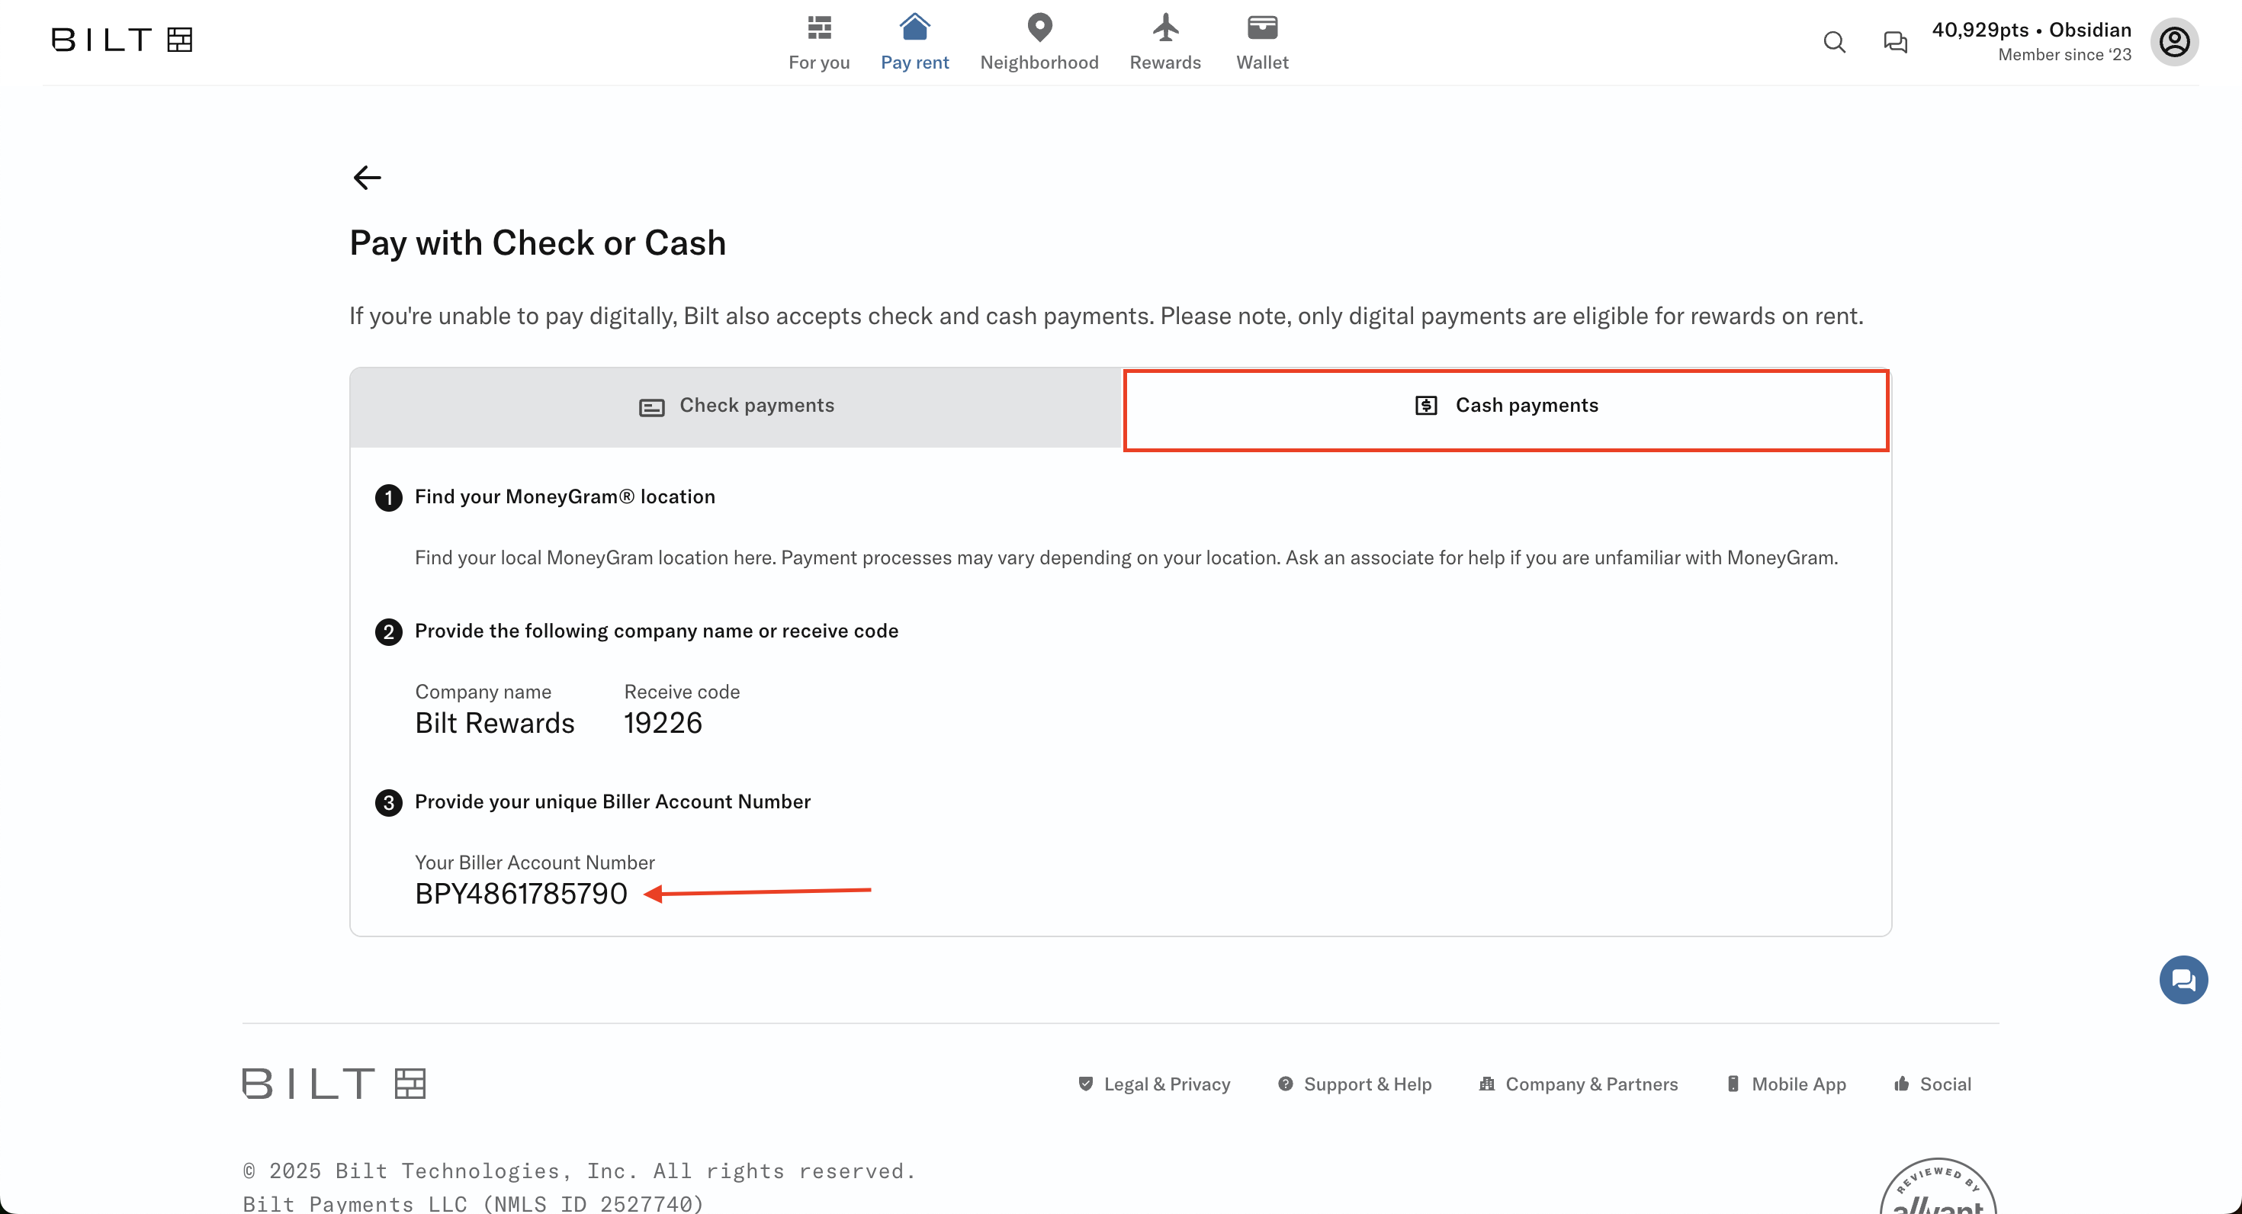Open Legal & Privacy link

[1154, 1084]
